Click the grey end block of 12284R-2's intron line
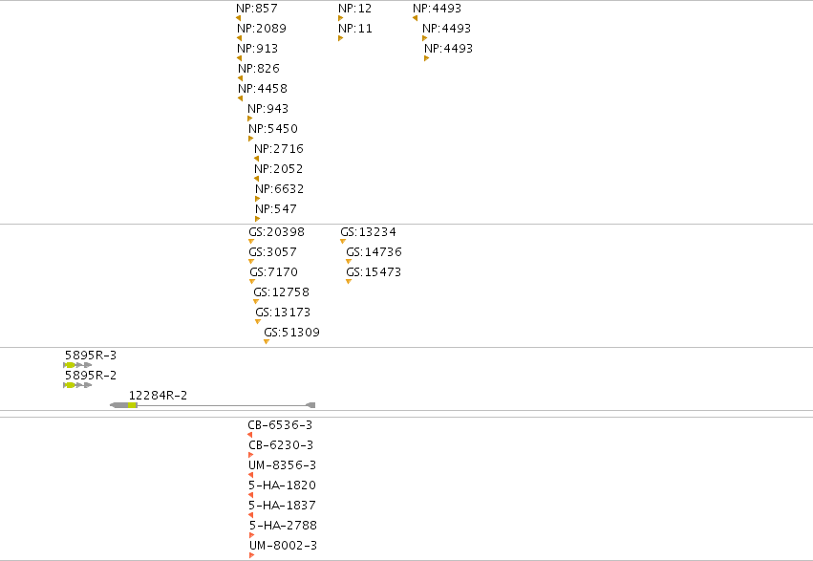Viewport: 813px width, 561px height. pos(310,405)
